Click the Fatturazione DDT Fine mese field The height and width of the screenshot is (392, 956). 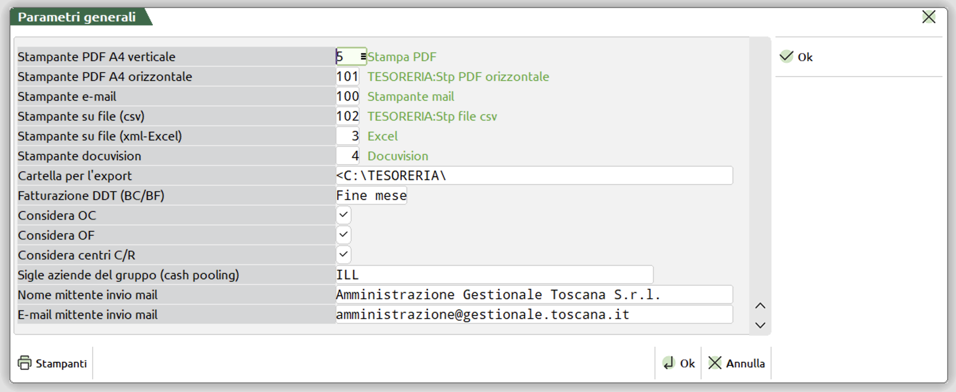(x=371, y=196)
